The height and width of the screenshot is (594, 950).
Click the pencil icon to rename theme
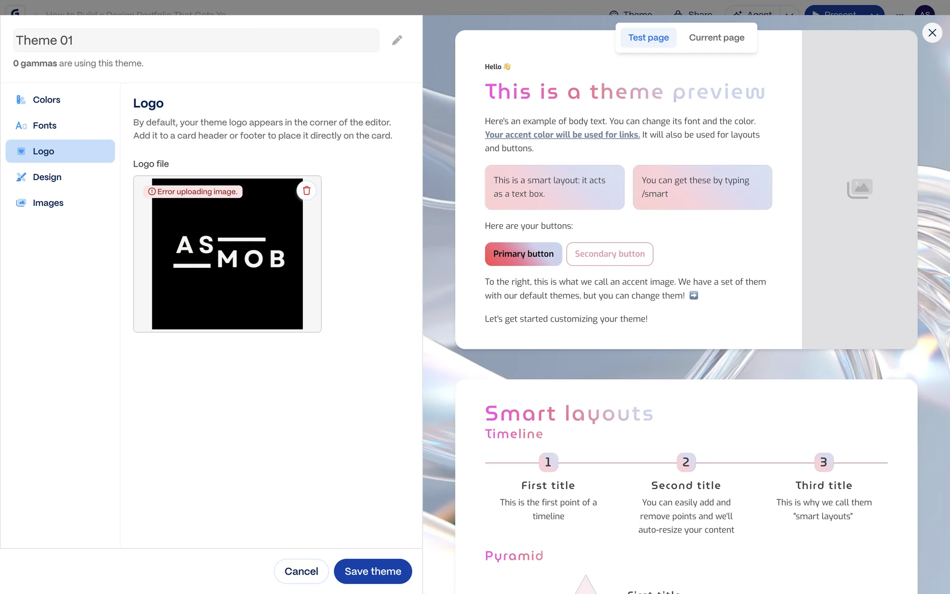(397, 40)
